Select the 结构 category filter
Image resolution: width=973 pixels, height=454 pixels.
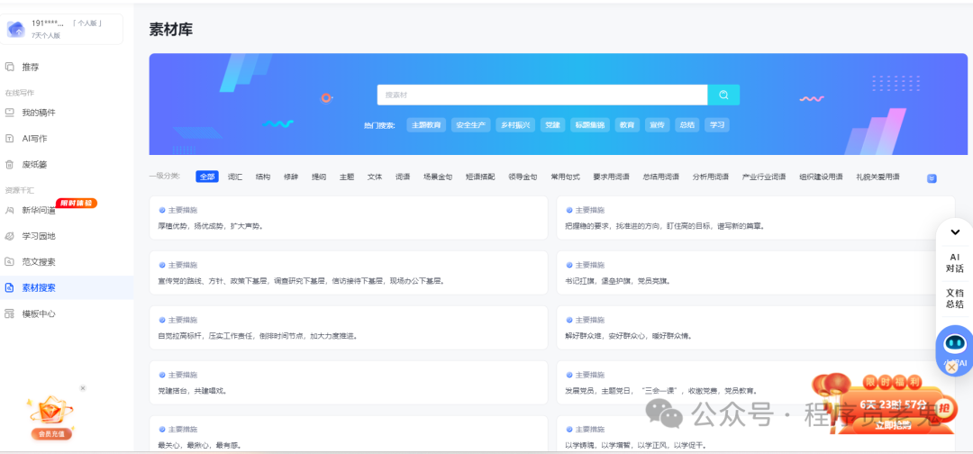tap(263, 177)
